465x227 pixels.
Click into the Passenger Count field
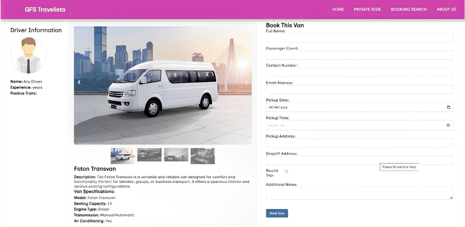359,55
